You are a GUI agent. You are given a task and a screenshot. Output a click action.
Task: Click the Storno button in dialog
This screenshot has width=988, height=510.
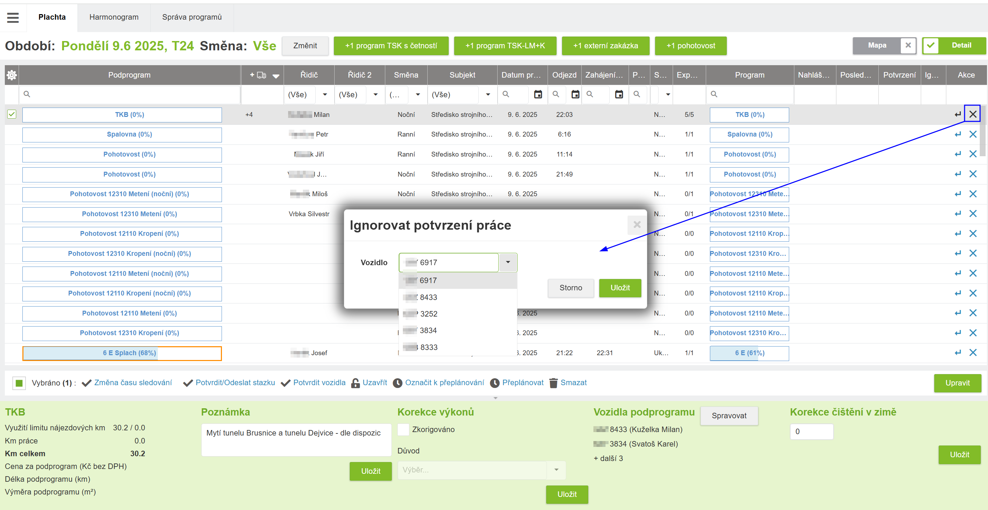570,288
